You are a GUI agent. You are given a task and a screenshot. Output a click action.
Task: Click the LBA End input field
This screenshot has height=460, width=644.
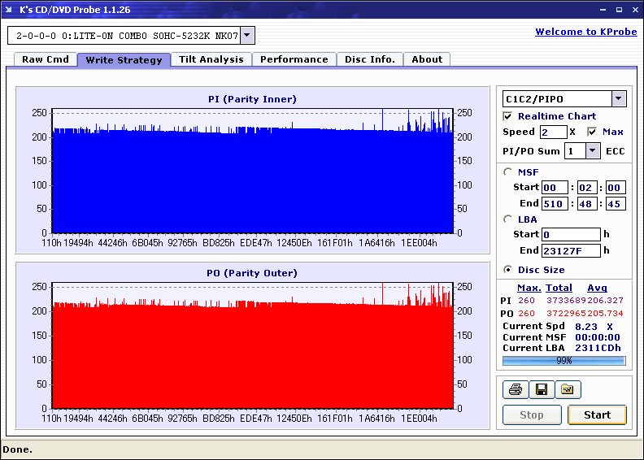pos(570,250)
